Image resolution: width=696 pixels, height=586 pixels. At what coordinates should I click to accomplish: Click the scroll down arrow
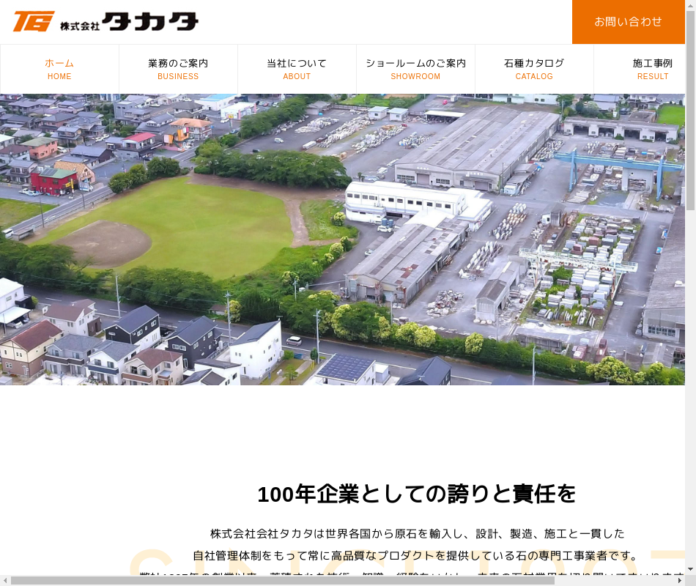[690, 569]
